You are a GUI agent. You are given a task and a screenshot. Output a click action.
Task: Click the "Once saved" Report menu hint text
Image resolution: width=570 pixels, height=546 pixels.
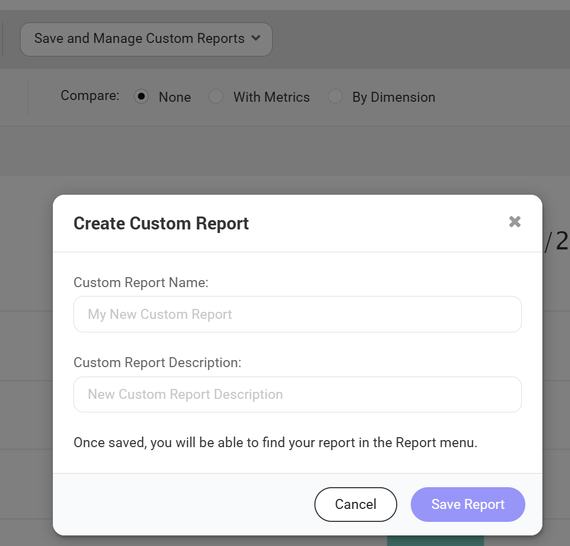click(275, 442)
